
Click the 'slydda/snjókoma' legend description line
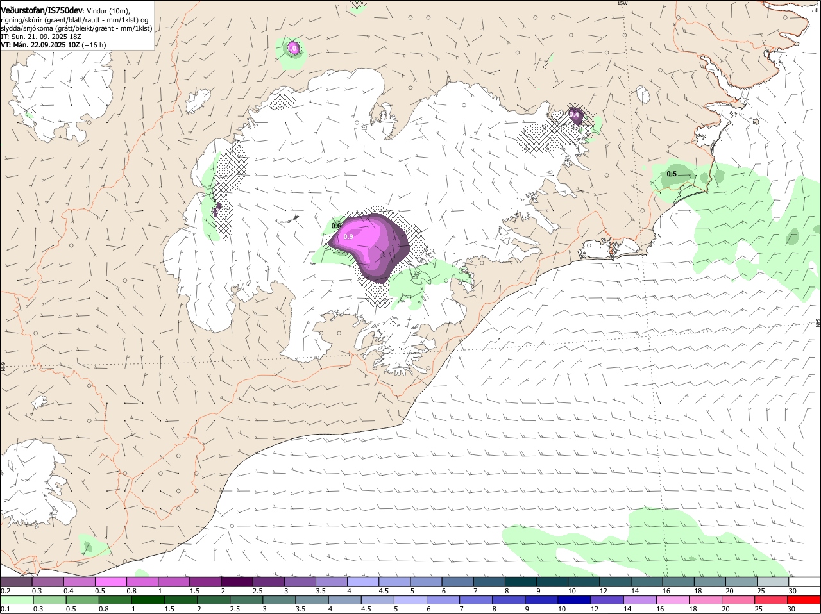(x=76, y=28)
